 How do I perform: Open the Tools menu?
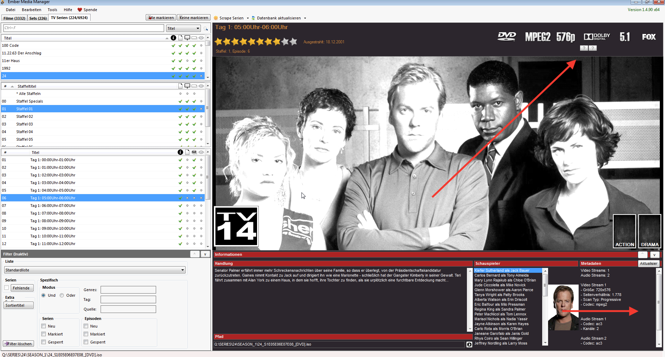point(52,10)
